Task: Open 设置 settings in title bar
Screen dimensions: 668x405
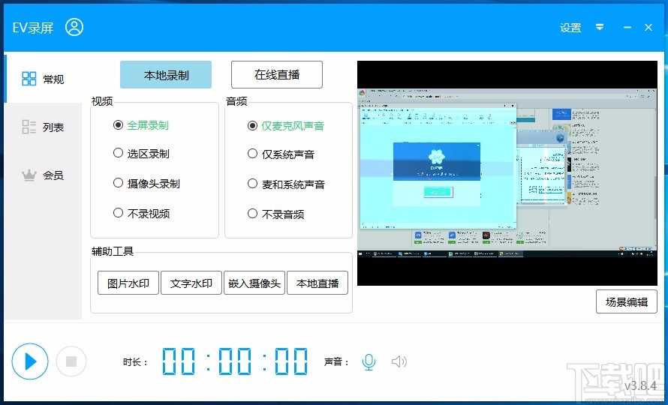Action: tap(570, 28)
